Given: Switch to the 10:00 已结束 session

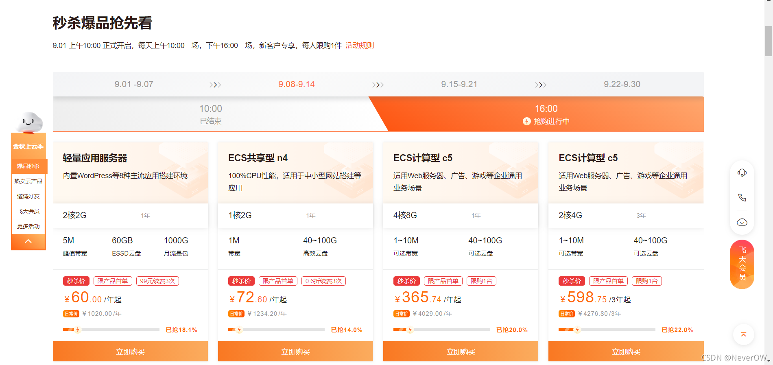Looking at the screenshot, I should click(x=211, y=114).
